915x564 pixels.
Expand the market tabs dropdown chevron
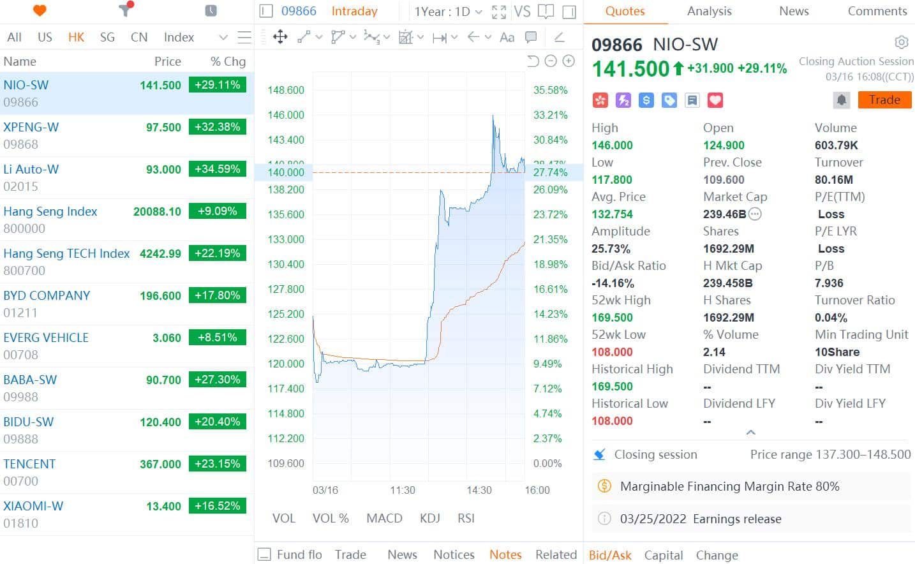223,38
